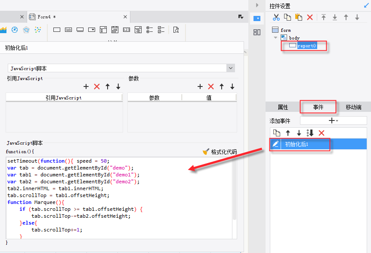This screenshot has width=371, height=253.
Task: Click the 格式化代码 format code button
Action: click(x=220, y=152)
